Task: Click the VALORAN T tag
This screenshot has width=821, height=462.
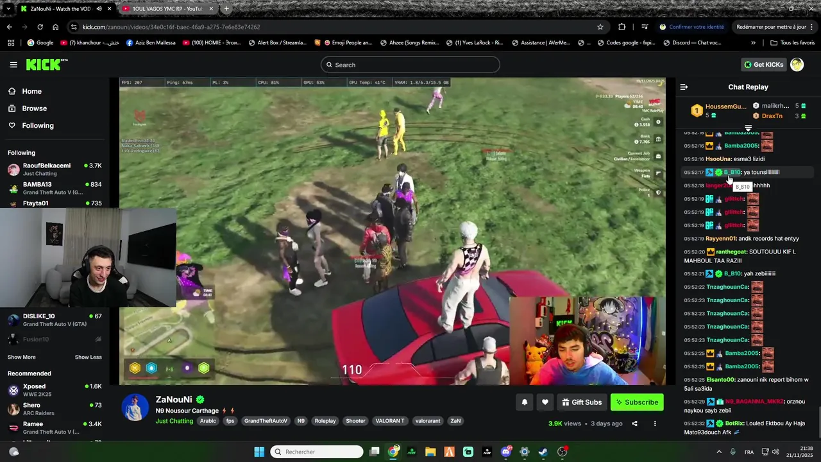Action: point(390,421)
